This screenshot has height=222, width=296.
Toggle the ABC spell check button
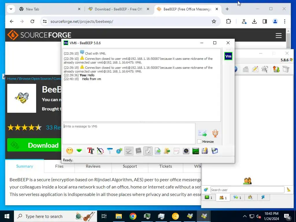click(129, 151)
